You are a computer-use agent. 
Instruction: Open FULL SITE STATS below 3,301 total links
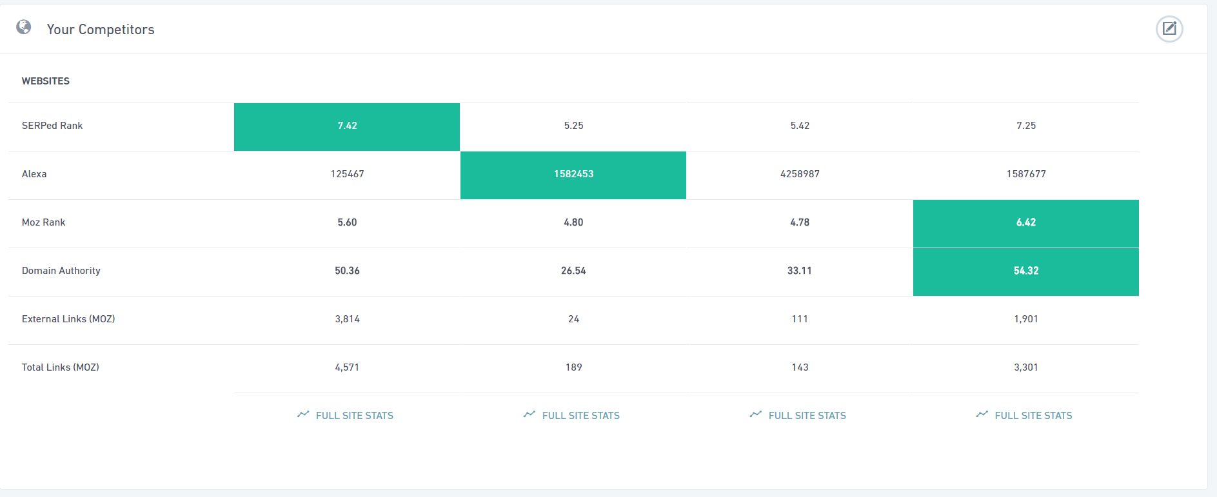pyautogui.click(x=1025, y=416)
